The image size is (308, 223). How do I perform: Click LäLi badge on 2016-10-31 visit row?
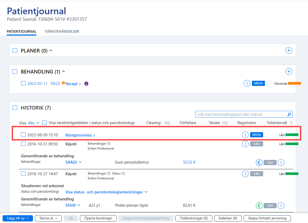click(257, 144)
